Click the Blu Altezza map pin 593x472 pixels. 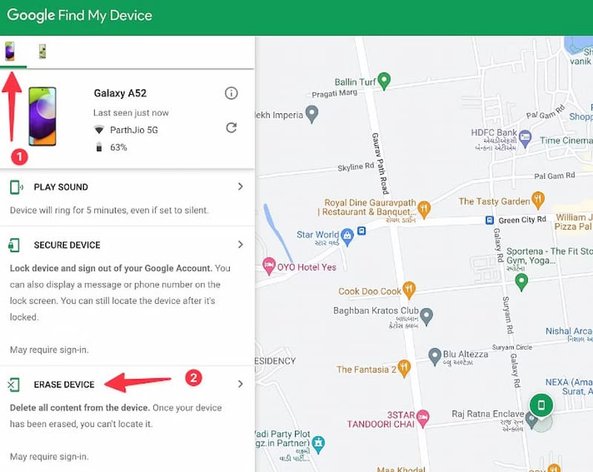(434, 356)
